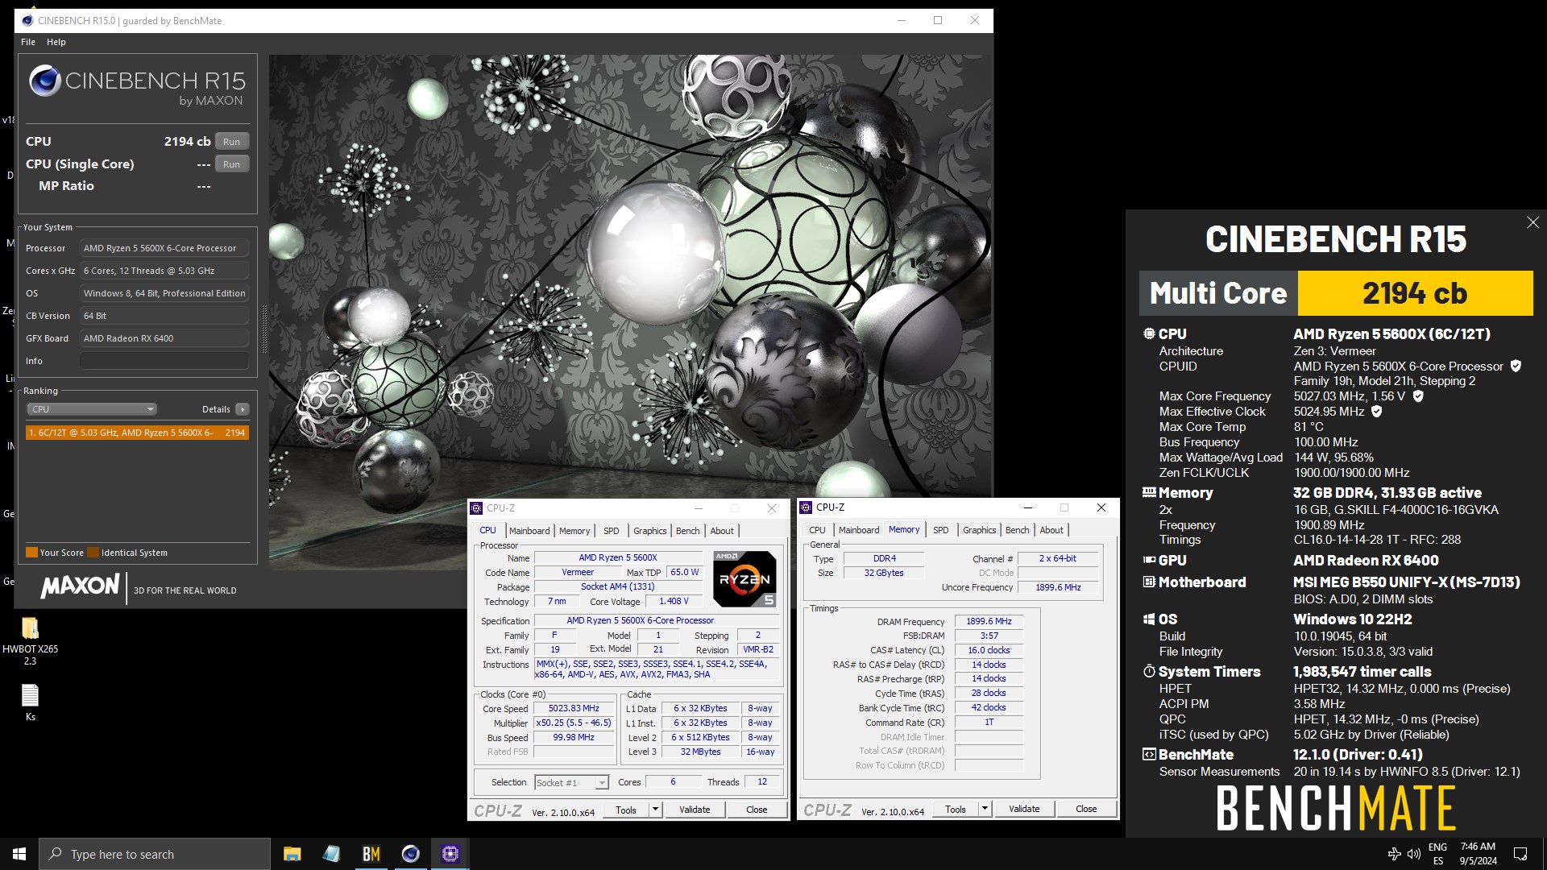Click the ENG ES language indicator
1547x870 pixels.
(x=1437, y=854)
